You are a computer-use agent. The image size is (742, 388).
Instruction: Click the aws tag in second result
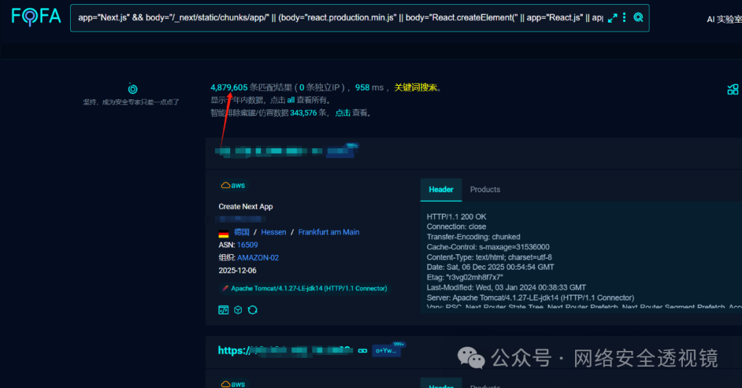[x=233, y=384]
